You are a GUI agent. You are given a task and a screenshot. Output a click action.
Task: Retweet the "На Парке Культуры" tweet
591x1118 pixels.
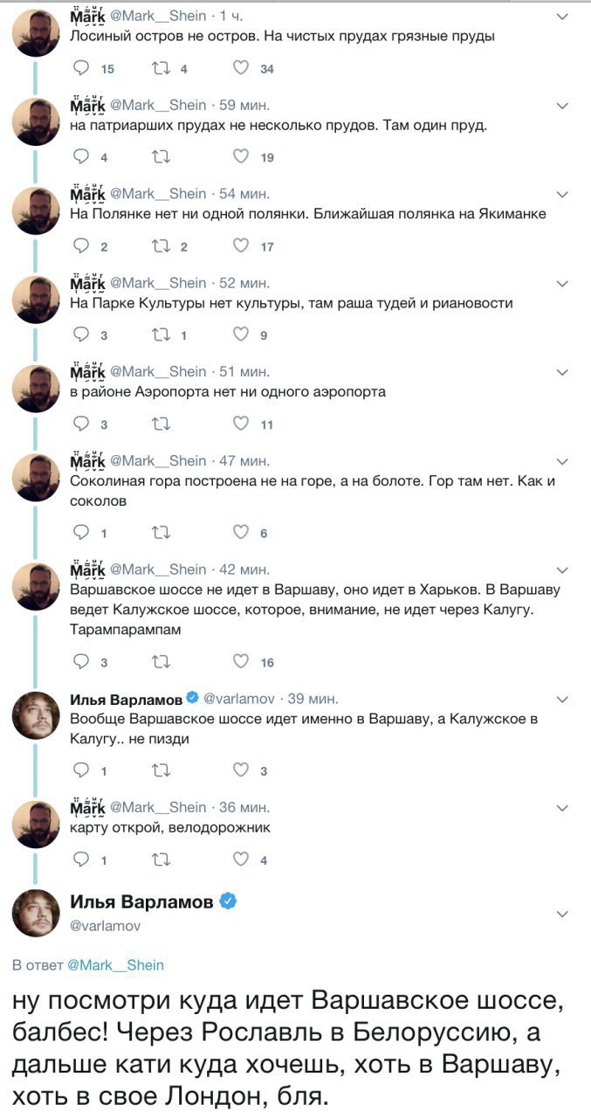[x=161, y=334]
